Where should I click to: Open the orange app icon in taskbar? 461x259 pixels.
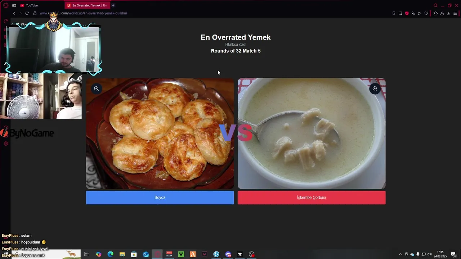click(193, 254)
